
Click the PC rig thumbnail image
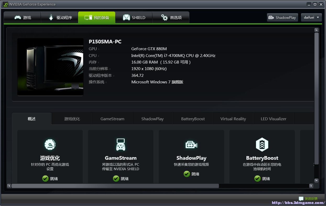(x=50, y=67)
